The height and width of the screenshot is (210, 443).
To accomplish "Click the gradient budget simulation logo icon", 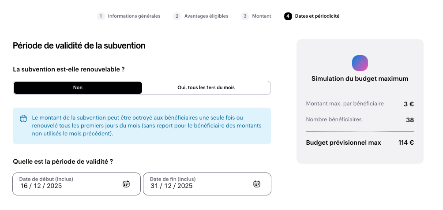I will 360,63.
